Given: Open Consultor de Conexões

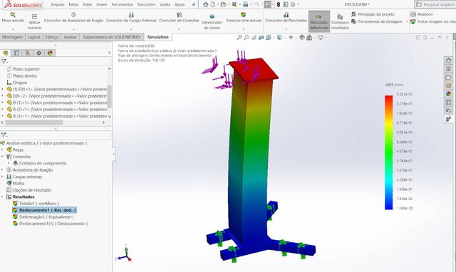Looking at the screenshot, I should [179, 17].
